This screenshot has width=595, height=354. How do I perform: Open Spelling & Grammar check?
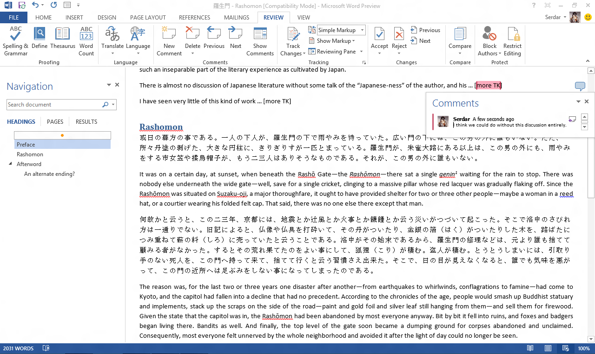15,41
